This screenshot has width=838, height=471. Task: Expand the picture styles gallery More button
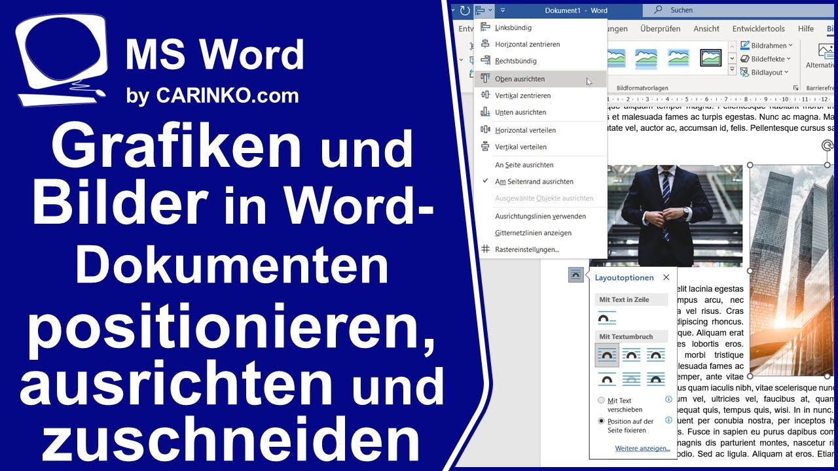tap(732, 71)
